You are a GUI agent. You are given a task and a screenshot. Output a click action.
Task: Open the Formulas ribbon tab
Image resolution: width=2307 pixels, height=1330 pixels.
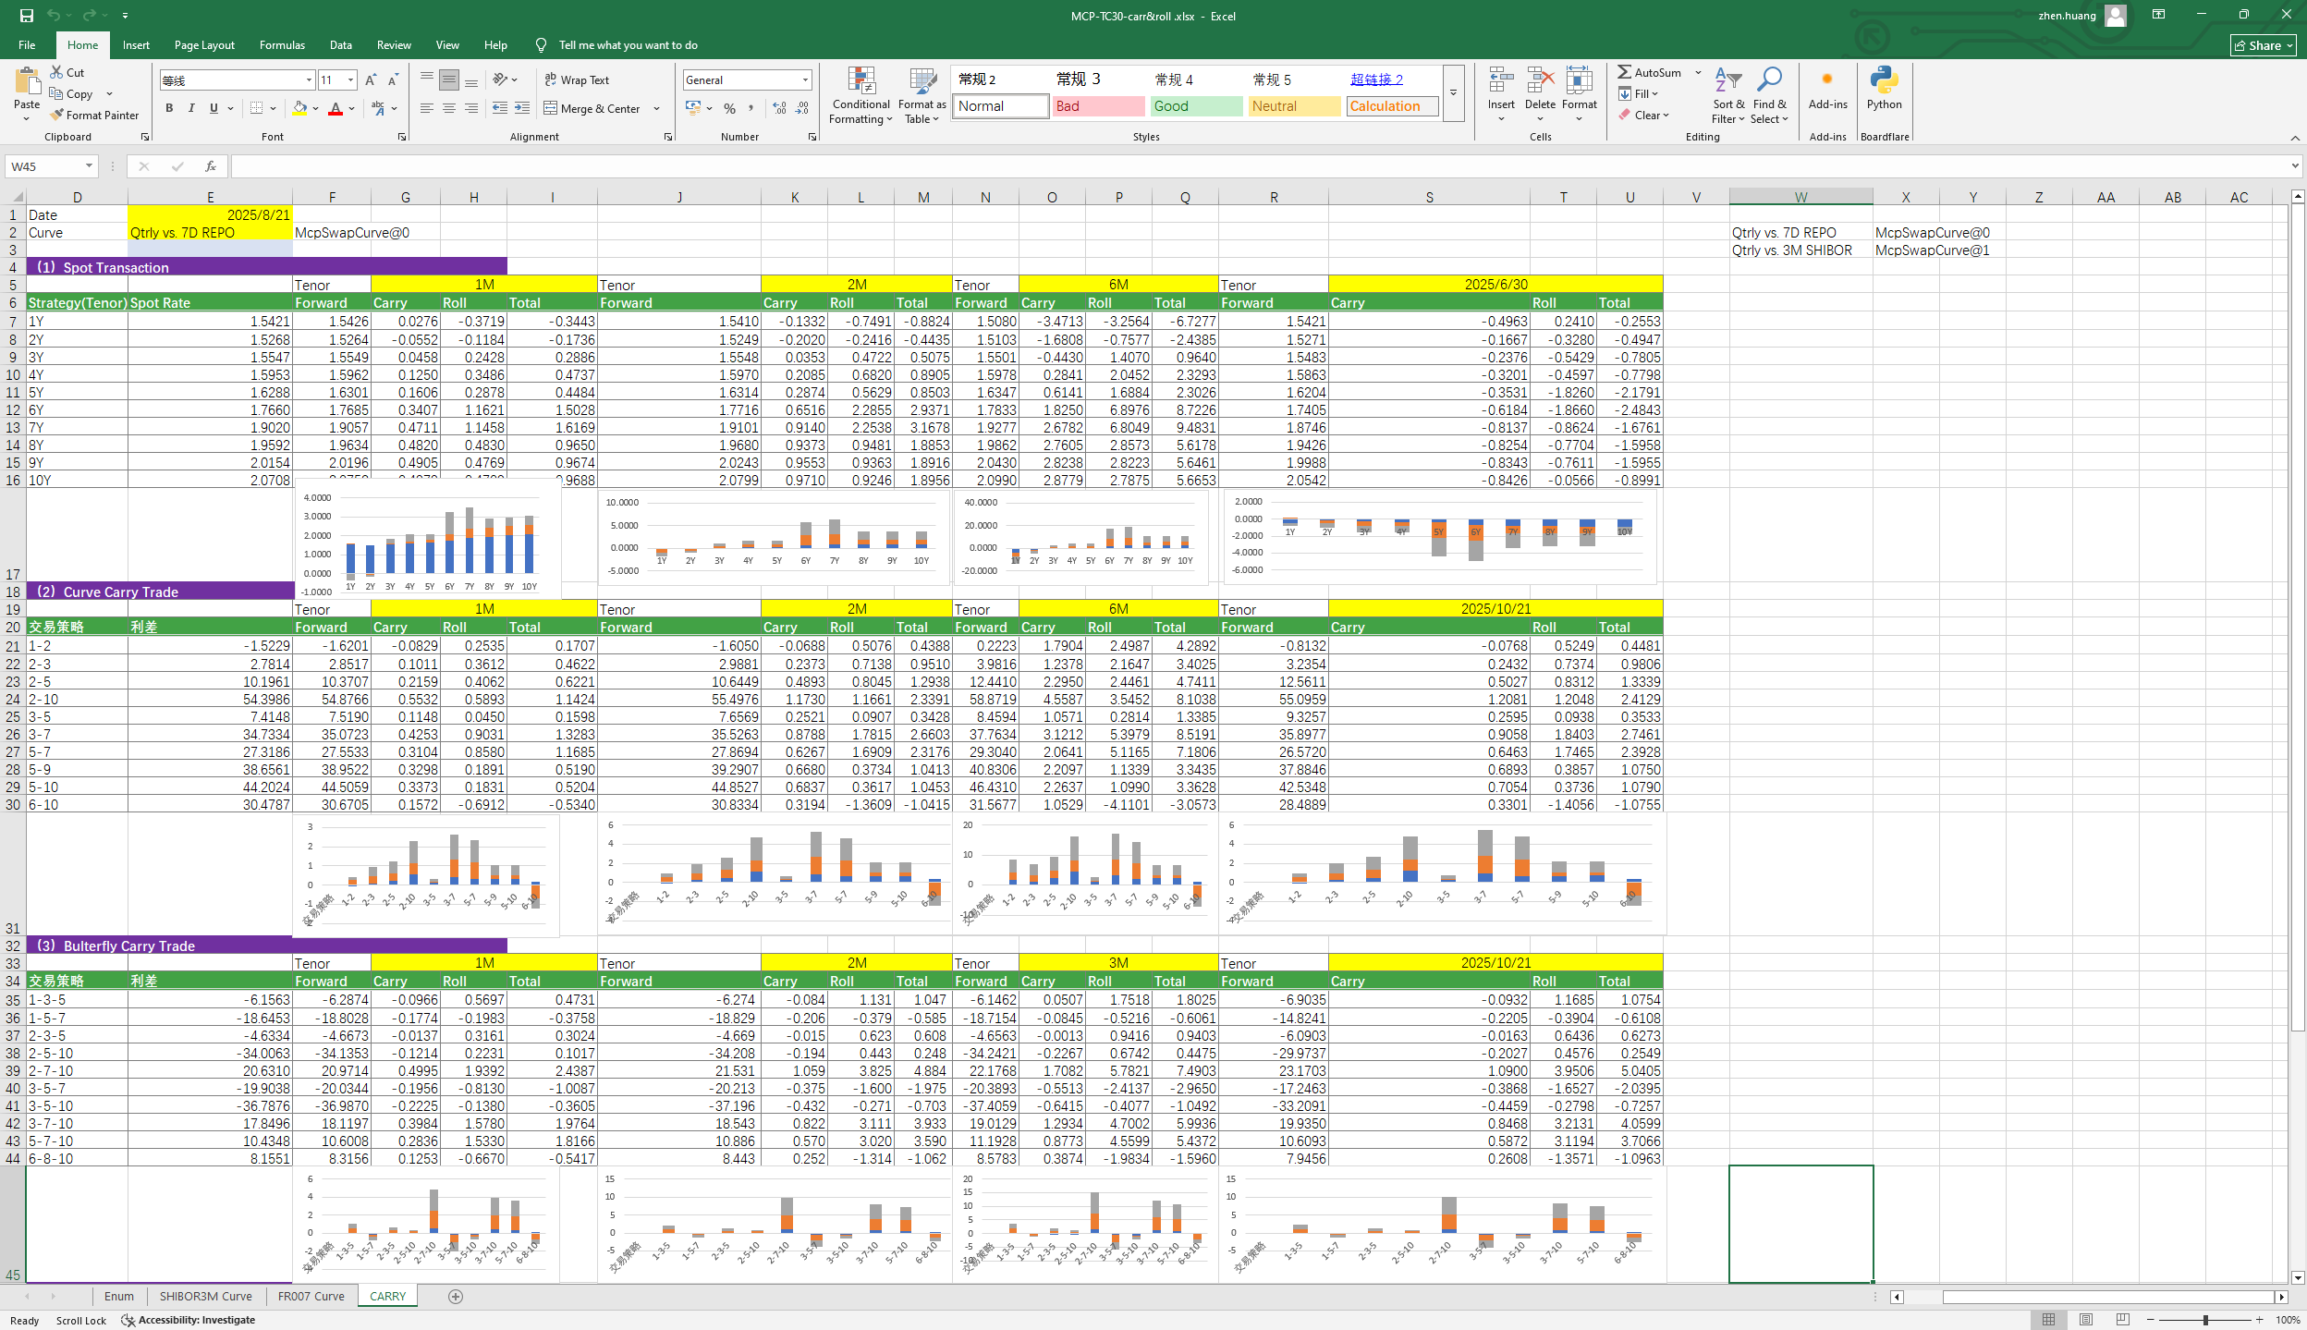tap(282, 45)
